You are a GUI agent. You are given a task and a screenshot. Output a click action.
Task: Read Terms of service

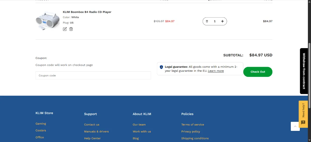click(x=193, y=125)
